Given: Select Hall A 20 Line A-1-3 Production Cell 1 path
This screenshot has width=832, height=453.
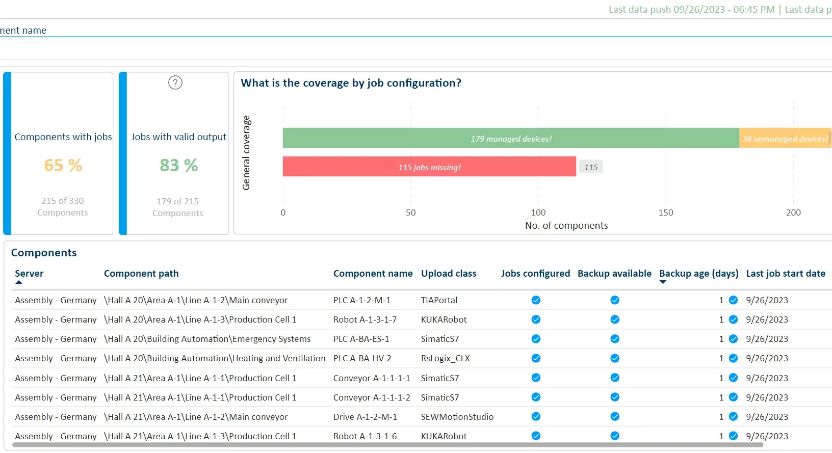Looking at the screenshot, I should 200,319.
